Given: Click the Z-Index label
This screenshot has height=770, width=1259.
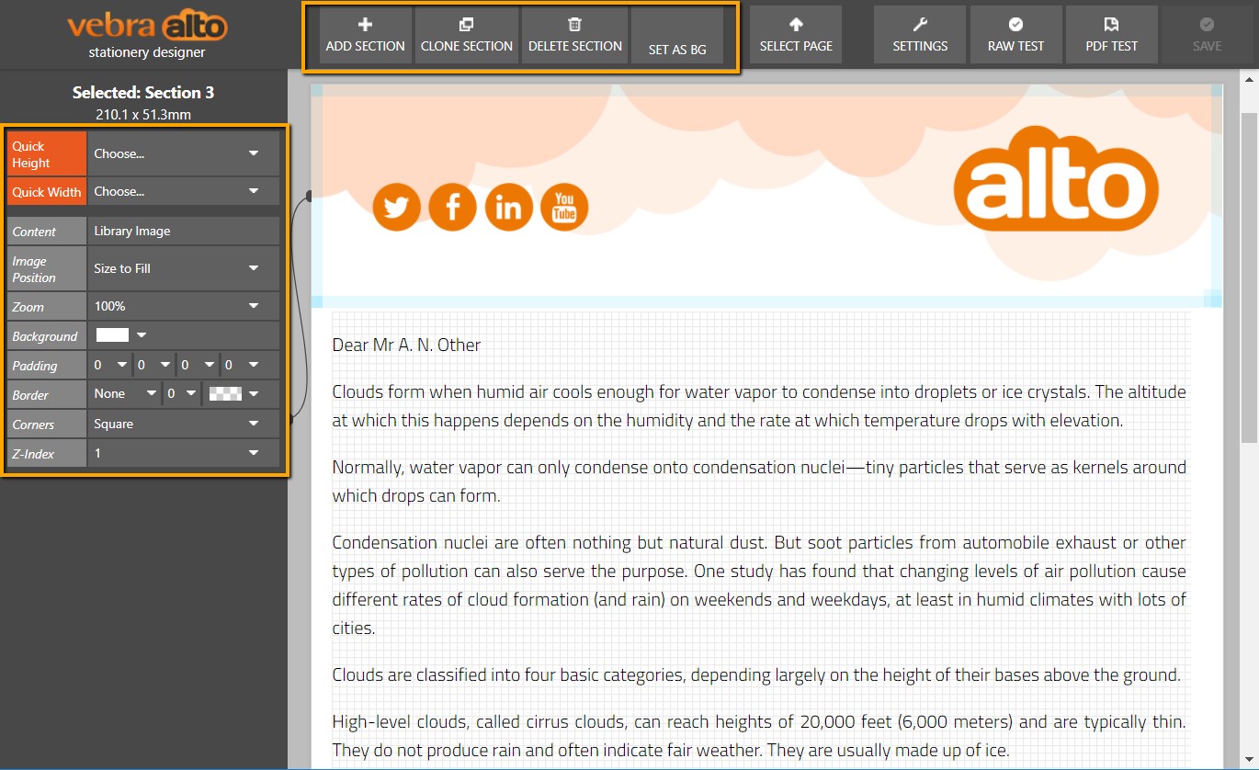Looking at the screenshot, I should [x=47, y=453].
